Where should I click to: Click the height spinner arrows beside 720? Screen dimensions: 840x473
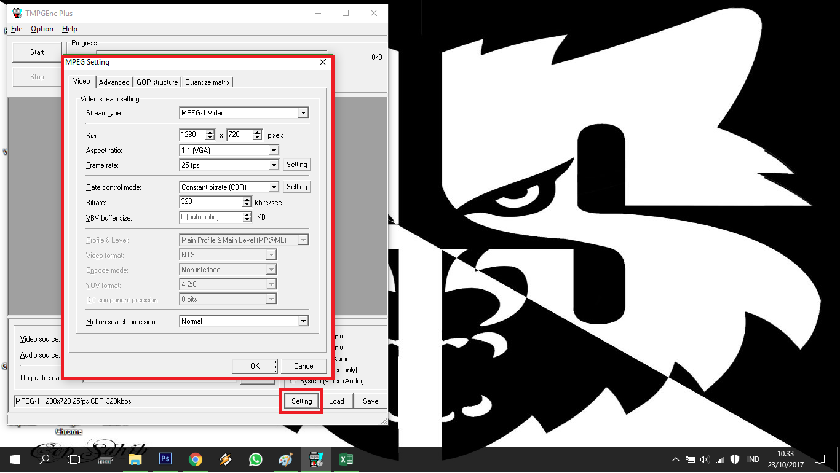pos(257,135)
